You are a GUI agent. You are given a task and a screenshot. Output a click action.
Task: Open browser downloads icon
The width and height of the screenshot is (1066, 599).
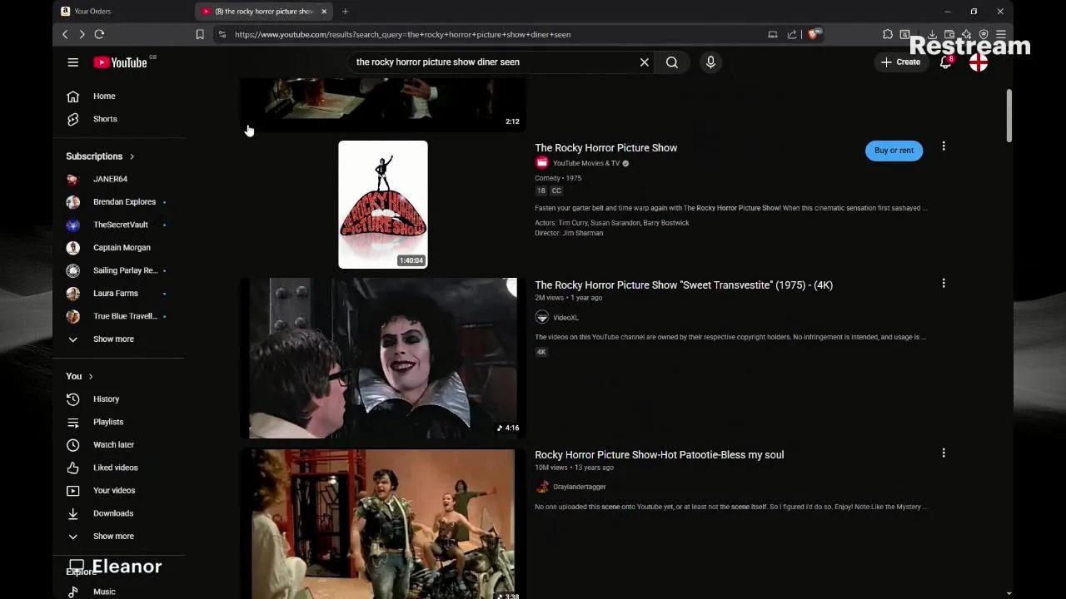tap(932, 34)
